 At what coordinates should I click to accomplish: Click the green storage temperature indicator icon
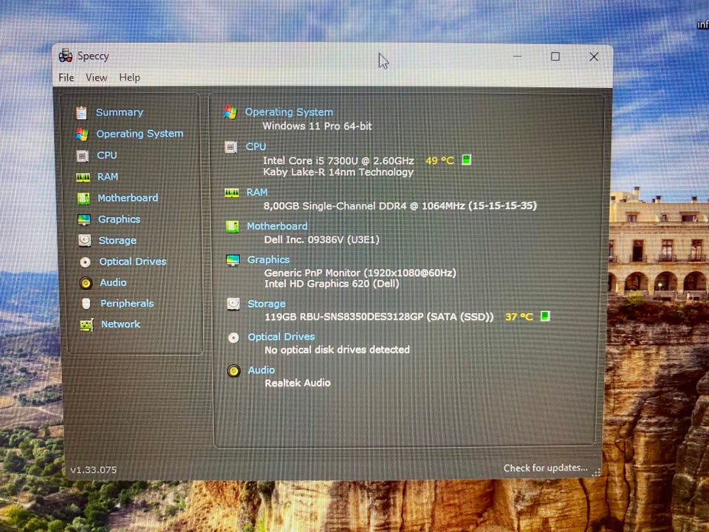click(545, 316)
